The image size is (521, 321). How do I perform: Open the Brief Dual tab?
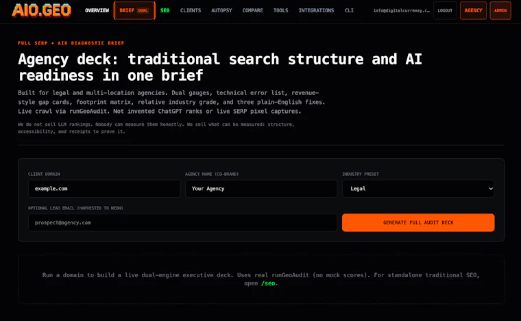tap(134, 11)
